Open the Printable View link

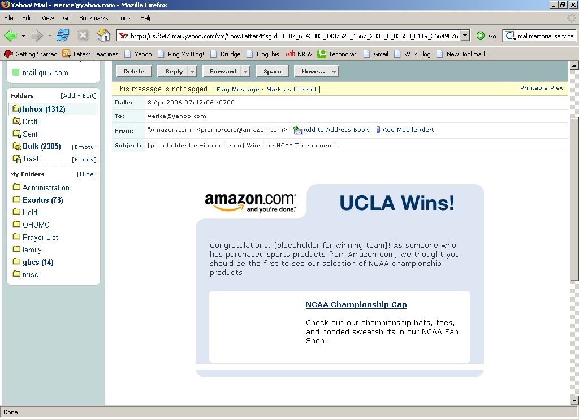(x=542, y=88)
